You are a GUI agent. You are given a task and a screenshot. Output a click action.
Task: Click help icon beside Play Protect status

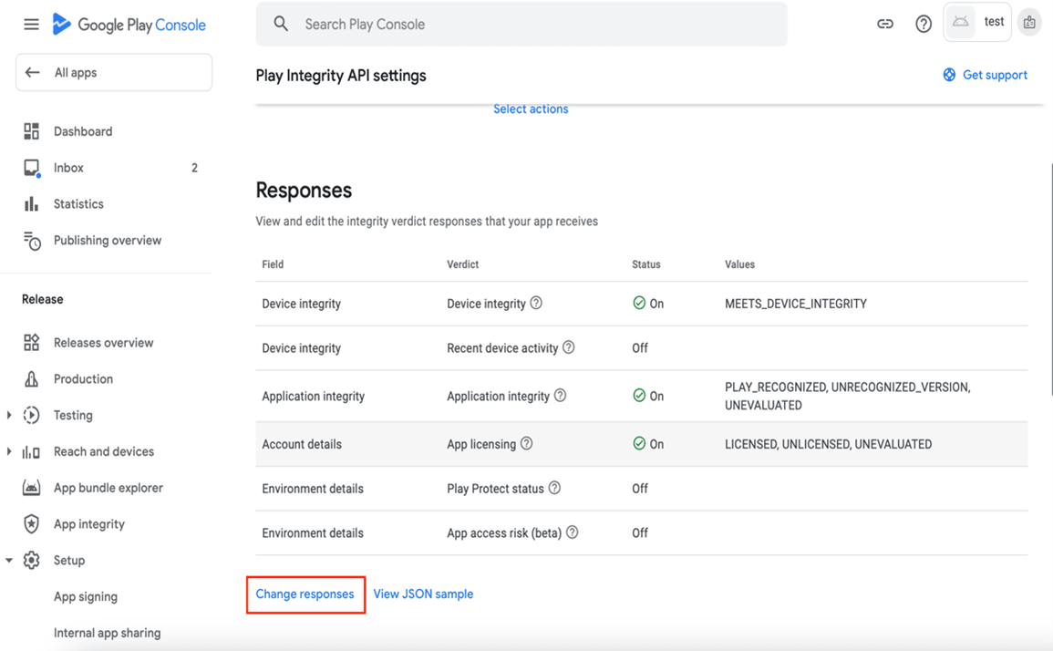click(554, 489)
